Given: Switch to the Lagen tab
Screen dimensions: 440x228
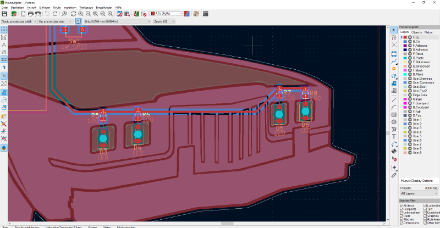Looking at the screenshot, I should click(404, 32).
